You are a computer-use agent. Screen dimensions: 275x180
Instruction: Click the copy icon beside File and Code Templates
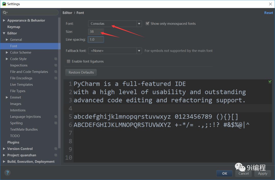(56, 72)
